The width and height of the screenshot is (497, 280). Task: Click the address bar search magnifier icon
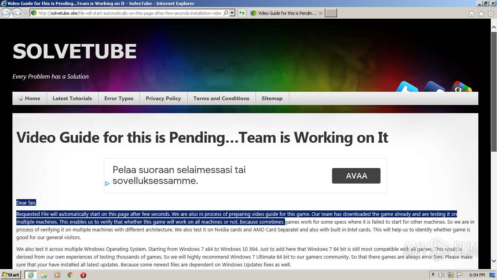tap(226, 13)
